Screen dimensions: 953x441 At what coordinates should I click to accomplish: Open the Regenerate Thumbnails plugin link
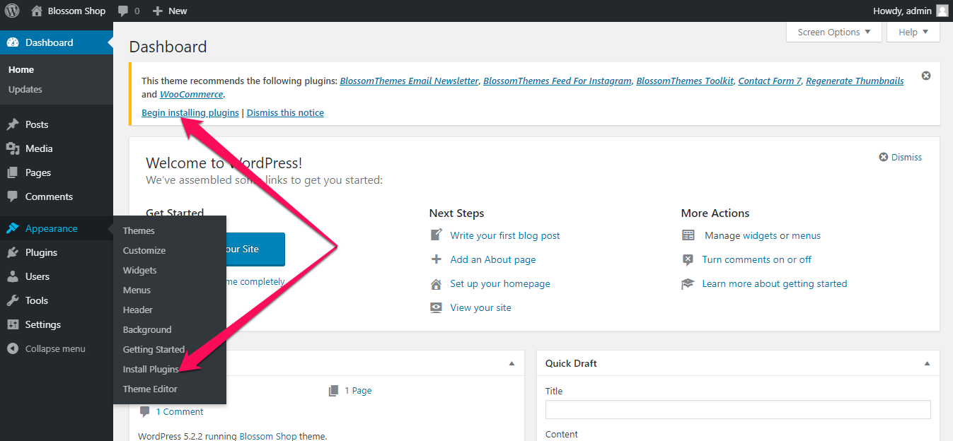[x=855, y=81]
